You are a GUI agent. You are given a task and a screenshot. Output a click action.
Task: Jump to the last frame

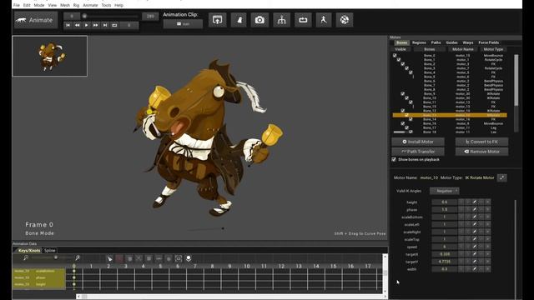(105, 25)
